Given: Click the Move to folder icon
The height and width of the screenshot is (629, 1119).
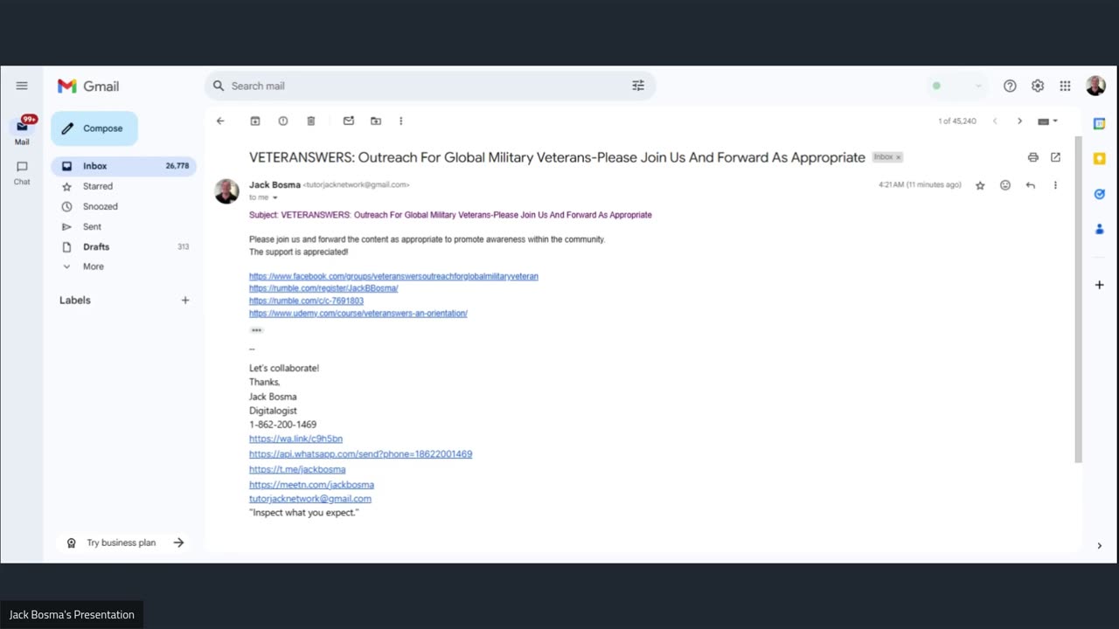Looking at the screenshot, I should pyautogui.click(x=376, y=121).
